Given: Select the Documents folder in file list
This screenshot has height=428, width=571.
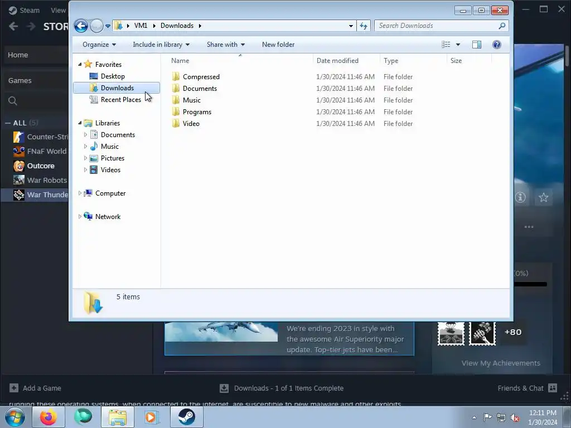Looking at the screenshot, I should coord(200,89).
